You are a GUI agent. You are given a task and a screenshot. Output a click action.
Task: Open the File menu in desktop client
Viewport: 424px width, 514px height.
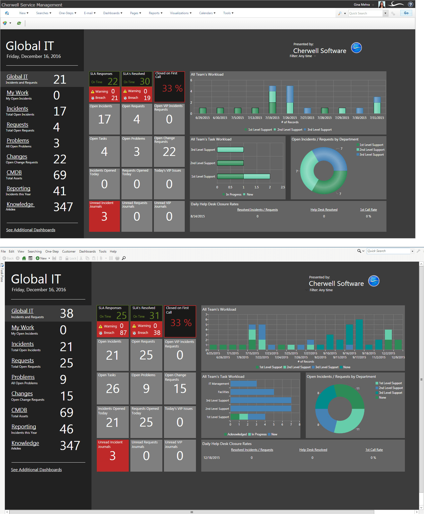pos(3,251)
